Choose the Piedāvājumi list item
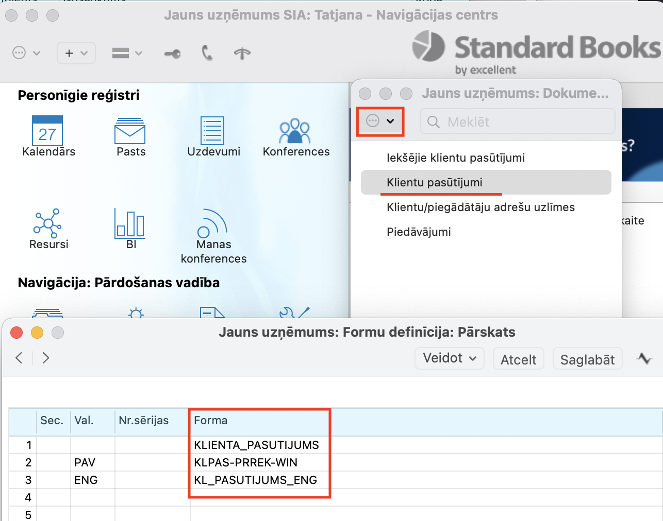The width and height of the screenshot is (663, 521). point(419,232)
